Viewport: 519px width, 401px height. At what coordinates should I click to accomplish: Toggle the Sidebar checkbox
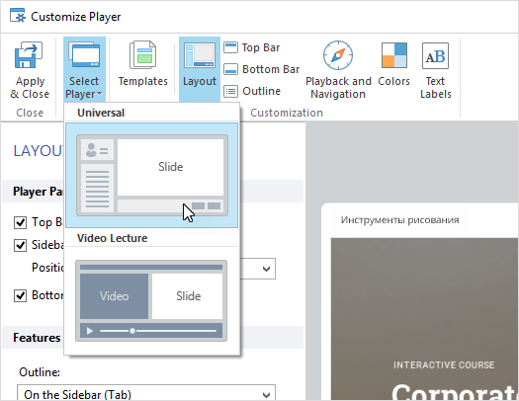(20, 246)
